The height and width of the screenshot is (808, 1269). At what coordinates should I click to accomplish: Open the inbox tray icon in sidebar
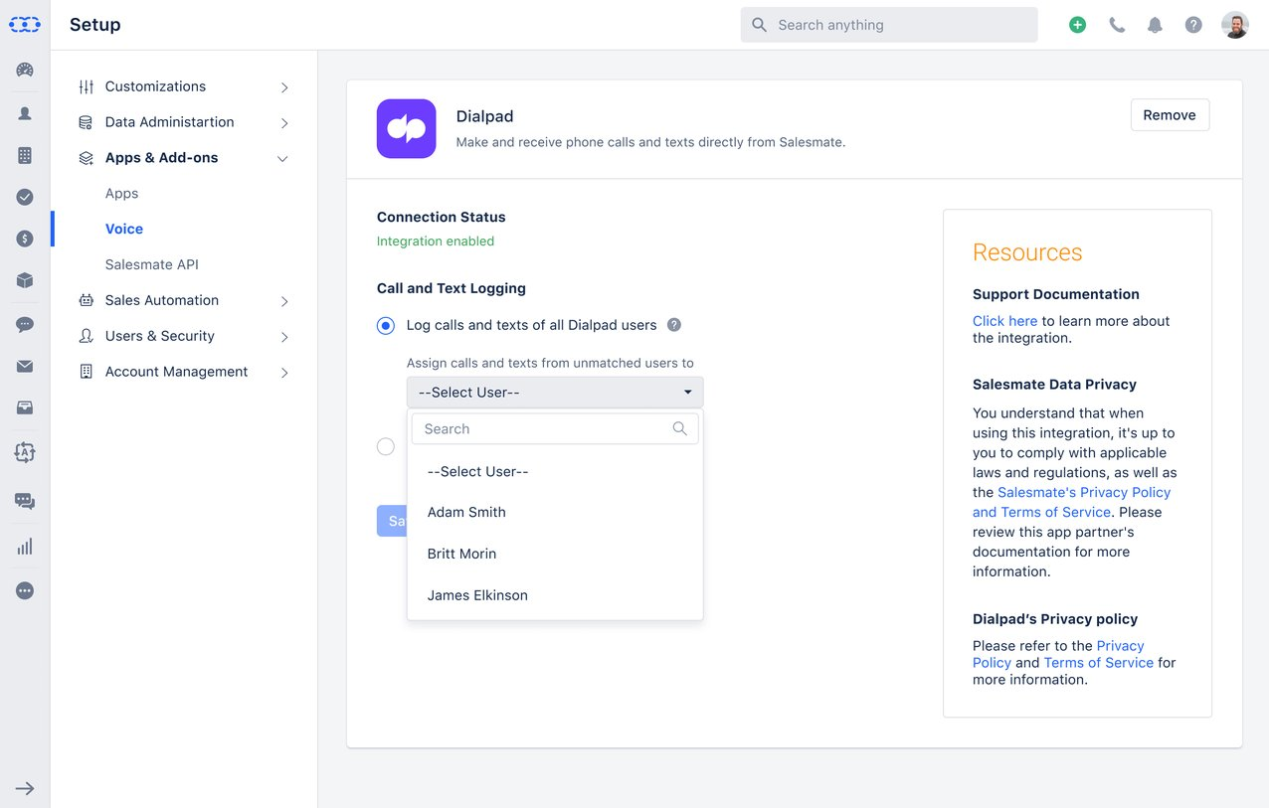pyautogui.click(x=25, y=407)
